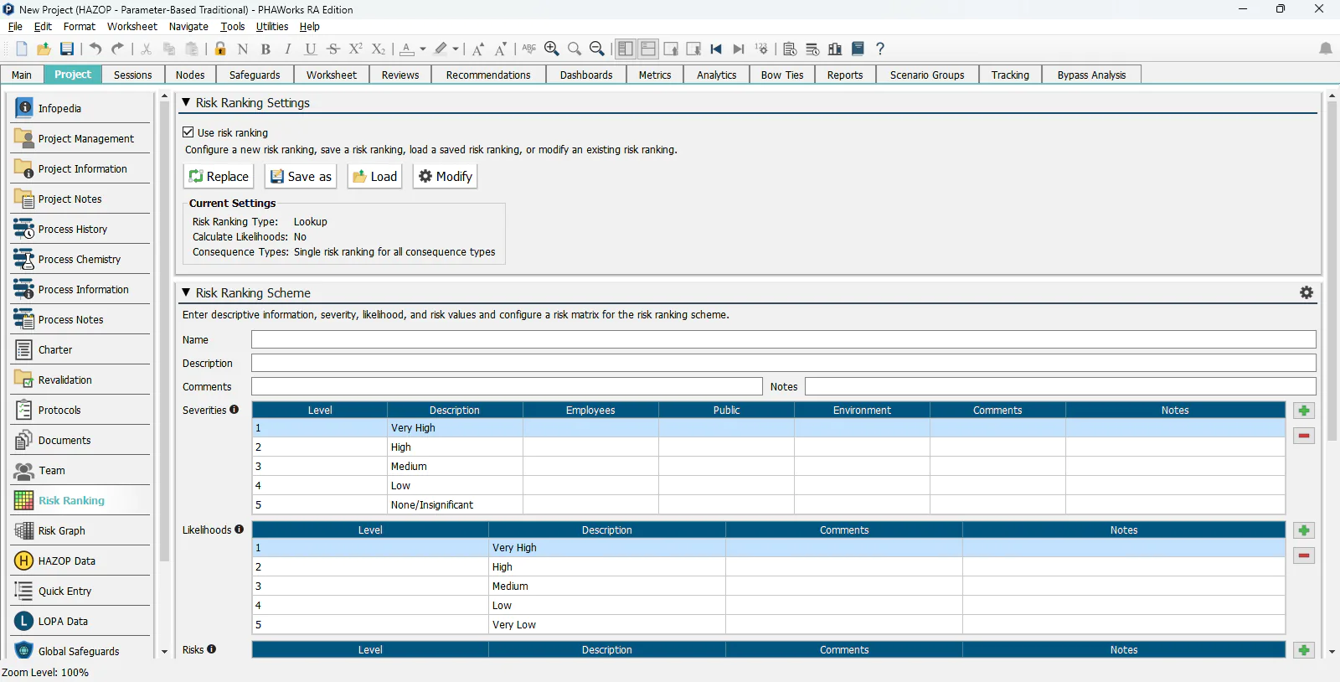1340x682 pixels.
Task: Click the Severities info icon
Action: pos(234,410)
